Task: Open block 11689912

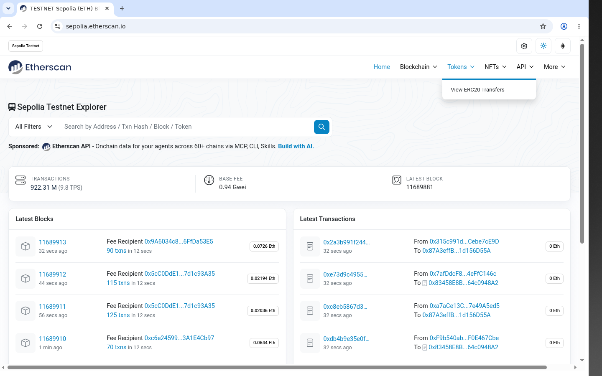Action: (52, 274)
